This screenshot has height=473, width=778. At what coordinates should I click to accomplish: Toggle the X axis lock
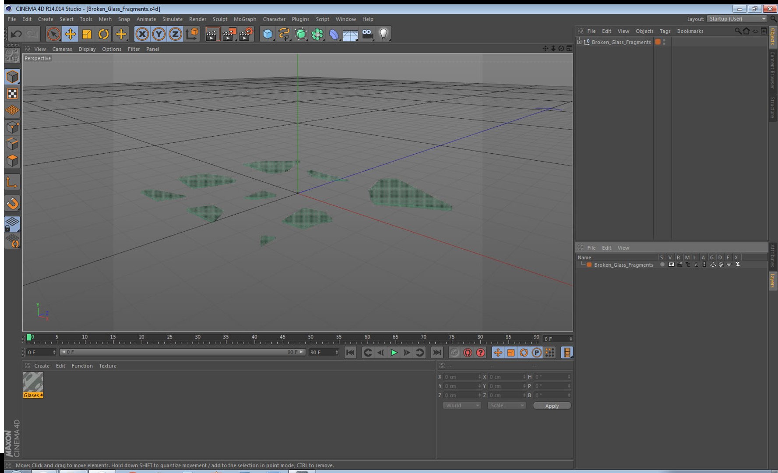[x=142, y=34]
